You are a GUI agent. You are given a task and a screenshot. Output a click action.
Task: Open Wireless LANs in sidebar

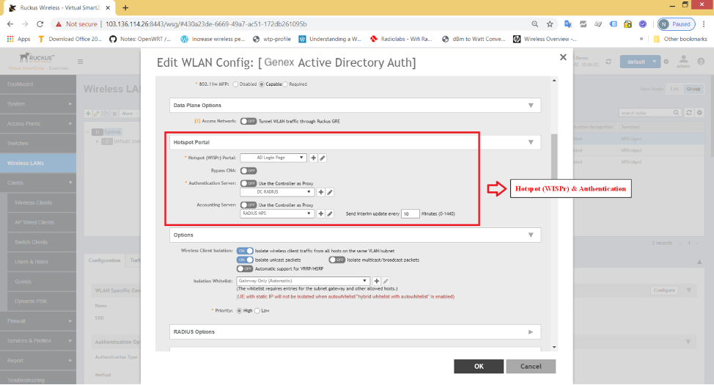point(38,163)
